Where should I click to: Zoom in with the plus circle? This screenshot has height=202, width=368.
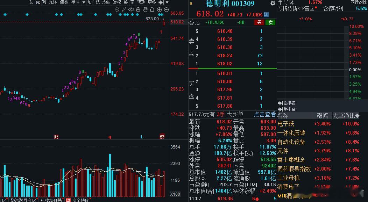(160, 9)
